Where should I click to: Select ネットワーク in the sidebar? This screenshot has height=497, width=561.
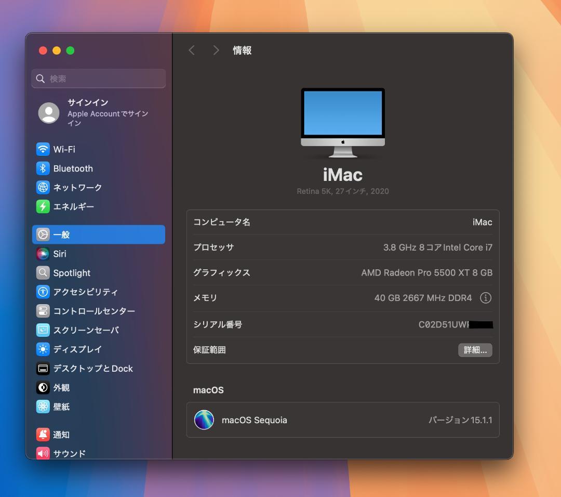pos(98,187)
